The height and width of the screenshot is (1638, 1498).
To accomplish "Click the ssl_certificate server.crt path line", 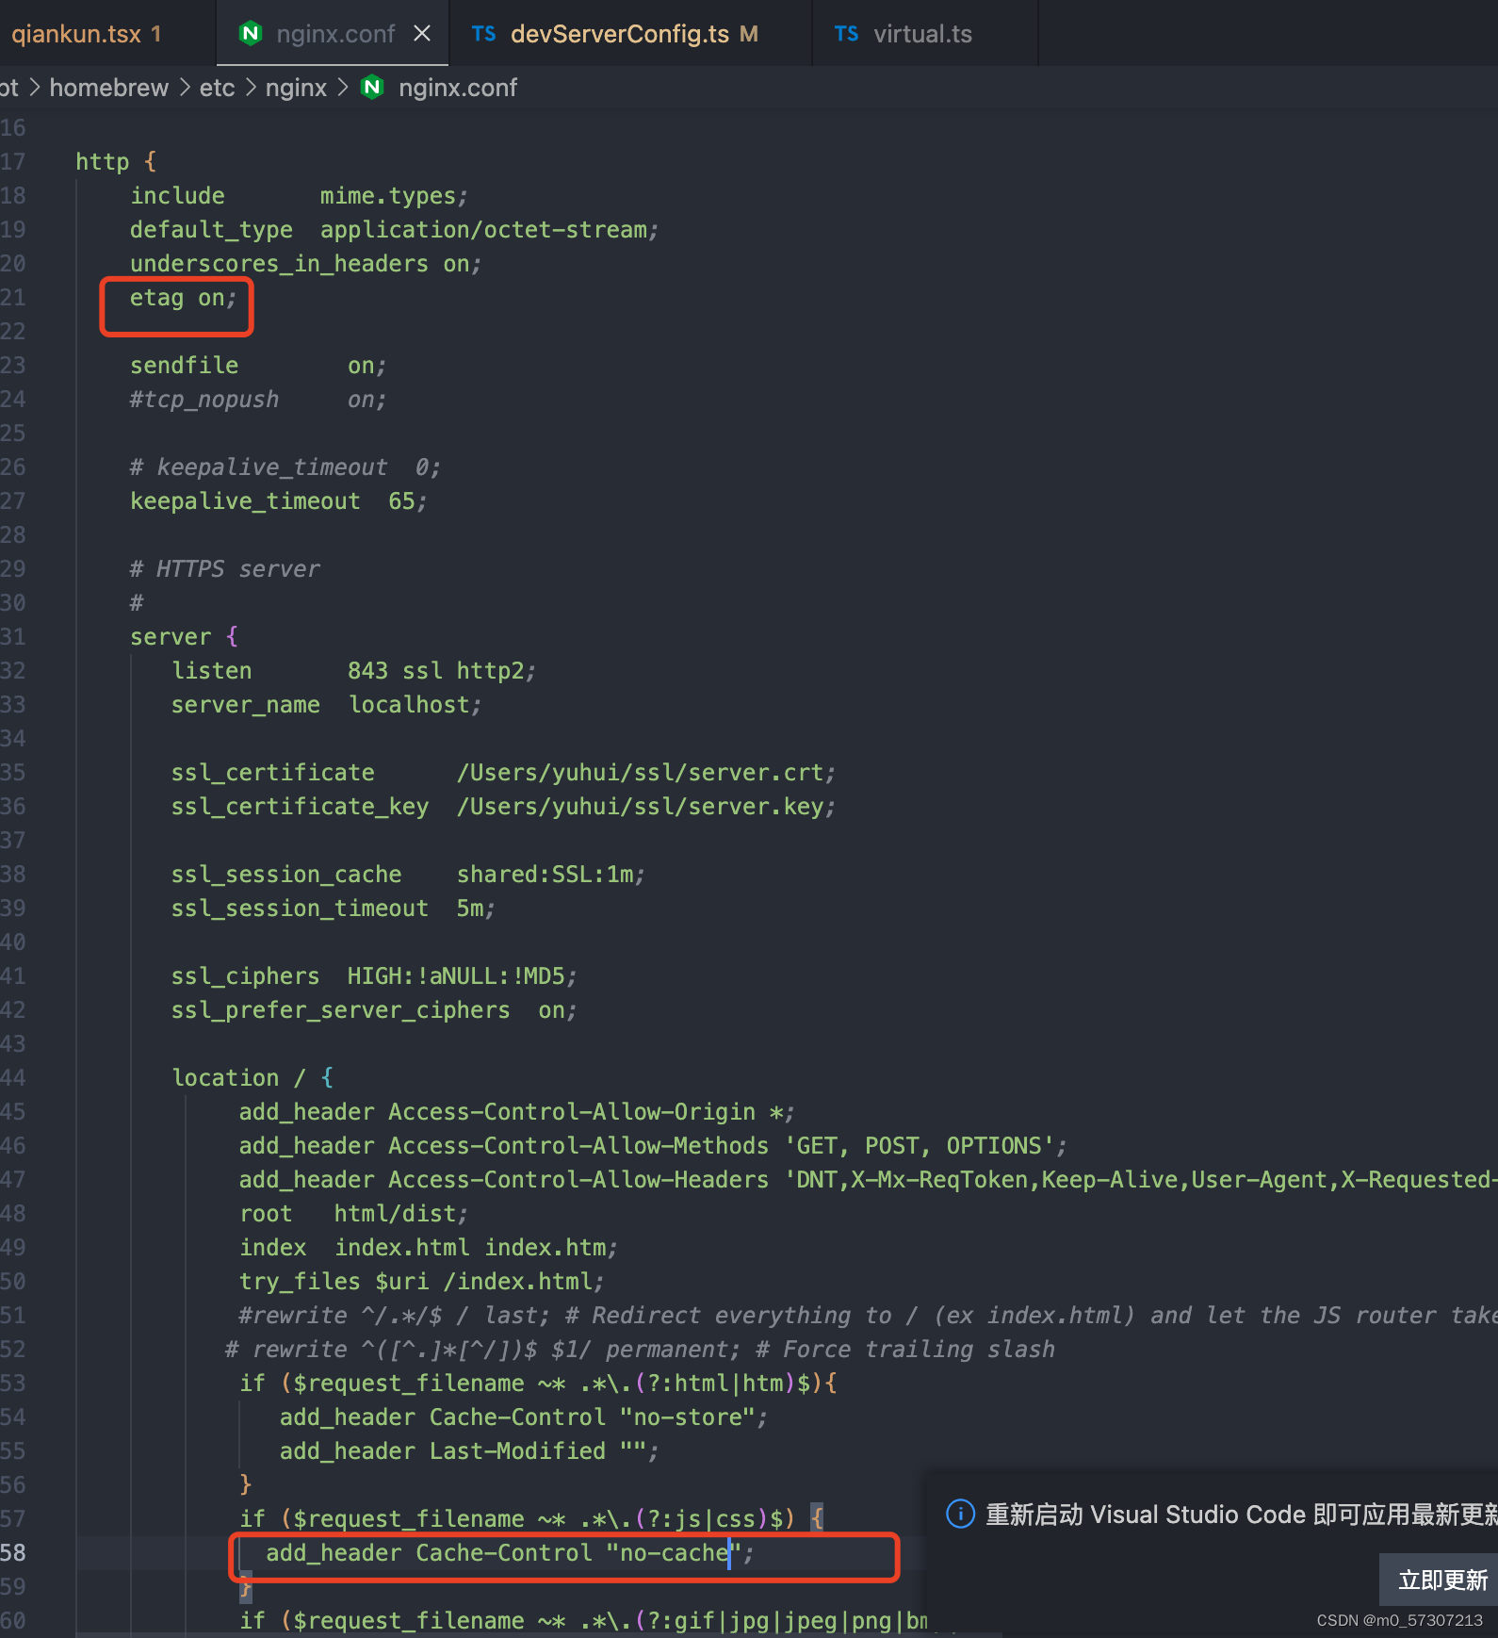I will pos(503,773).
